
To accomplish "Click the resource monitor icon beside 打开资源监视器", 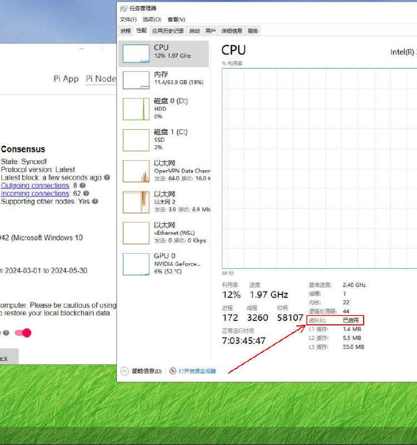I will coord(173,371).
